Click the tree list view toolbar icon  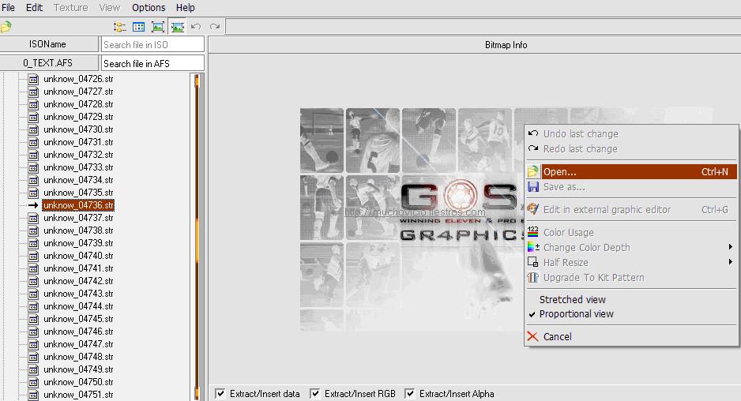[x=120, y=27]
